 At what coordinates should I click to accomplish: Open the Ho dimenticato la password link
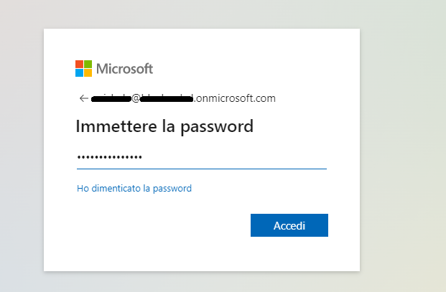point(134,188)
